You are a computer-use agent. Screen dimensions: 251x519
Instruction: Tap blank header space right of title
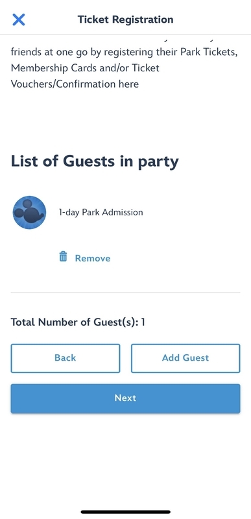click(x=211, y=19)
